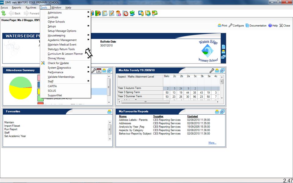Click the page icon beside the school logo

[x=223, y=47]
